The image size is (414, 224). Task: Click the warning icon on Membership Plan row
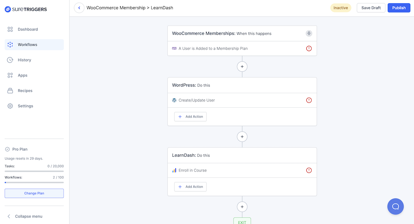pyautogui.click(x=309, y=48)
